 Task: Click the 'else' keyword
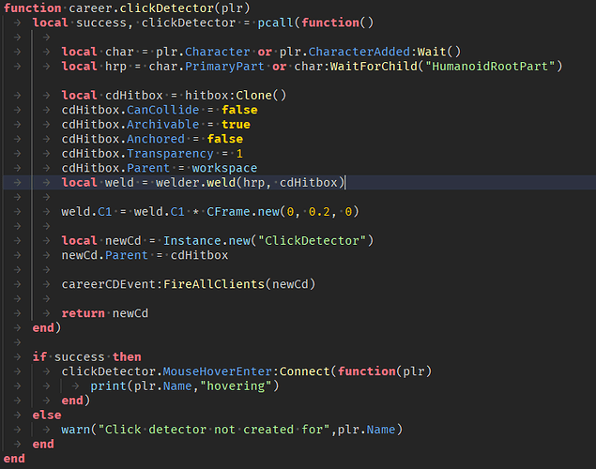(47, 416)
